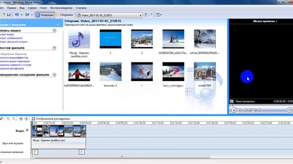
Task: Select the second title overlay clip on timeline
Action: [x=81, y=152]
